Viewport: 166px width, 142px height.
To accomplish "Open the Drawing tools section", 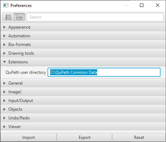I will 83,53.
